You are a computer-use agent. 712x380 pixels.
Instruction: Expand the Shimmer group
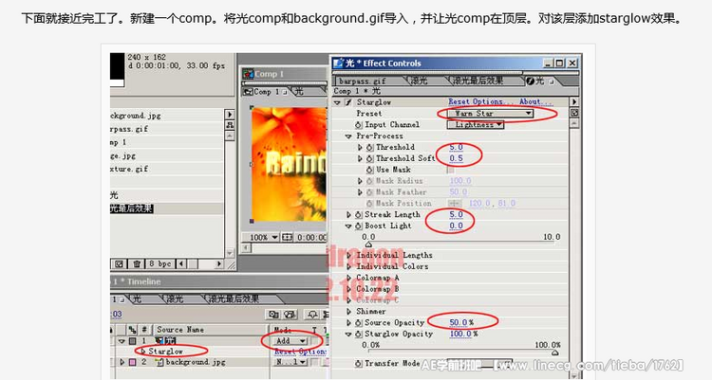348,312
